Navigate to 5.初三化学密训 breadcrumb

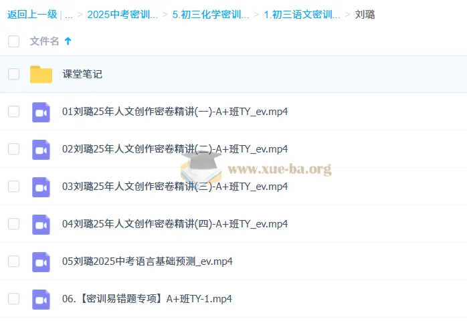(x=211, y=15)
